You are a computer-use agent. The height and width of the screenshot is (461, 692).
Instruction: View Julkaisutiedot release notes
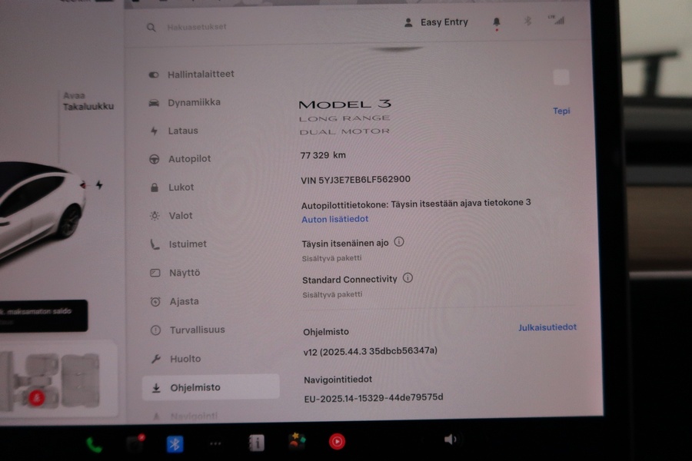[x=547, y=327]
